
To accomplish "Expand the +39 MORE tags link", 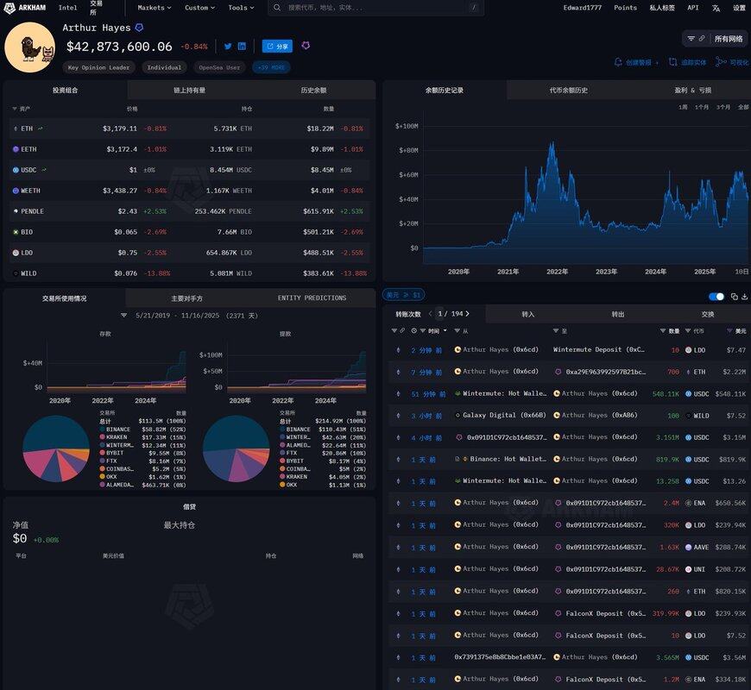I will [x=271, y=67].
